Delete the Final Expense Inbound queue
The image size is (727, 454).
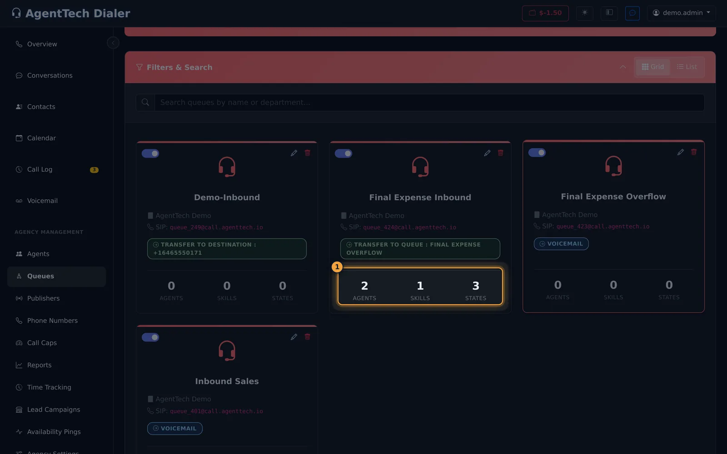click(x=501, y=153)
